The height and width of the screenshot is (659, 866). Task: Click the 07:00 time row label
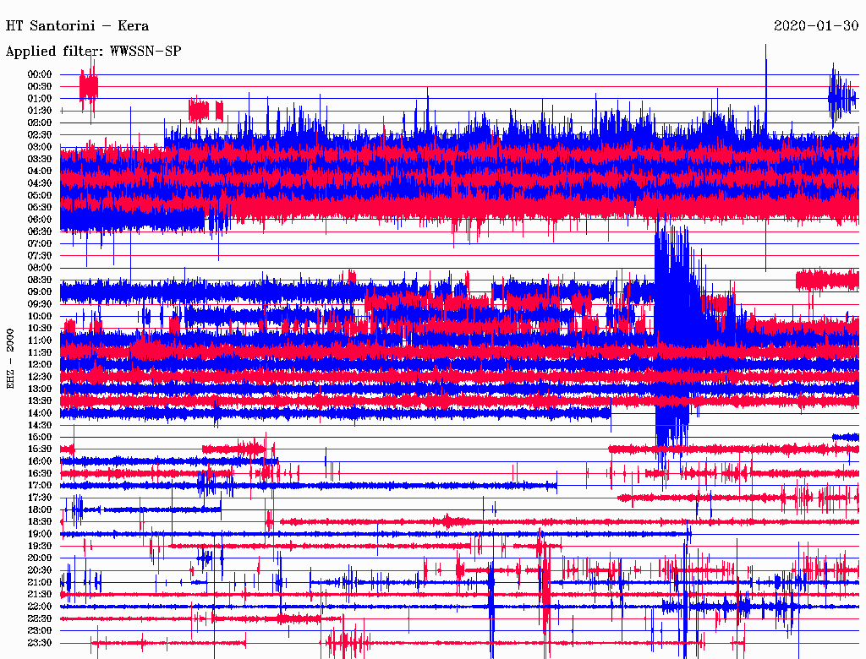[40, 243]
